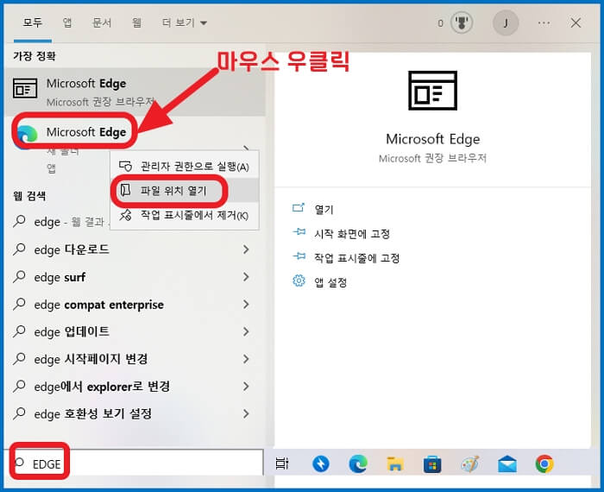
Task: Open the Paint palette app on taskbar
Action: click(469, 464)
